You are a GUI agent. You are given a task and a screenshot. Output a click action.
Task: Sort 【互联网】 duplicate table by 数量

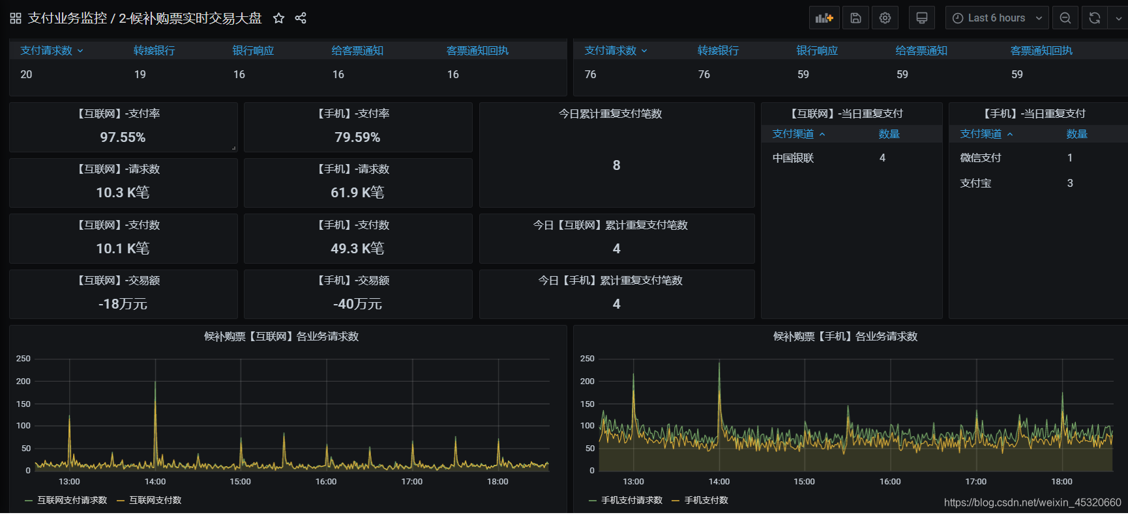point(889,134)
